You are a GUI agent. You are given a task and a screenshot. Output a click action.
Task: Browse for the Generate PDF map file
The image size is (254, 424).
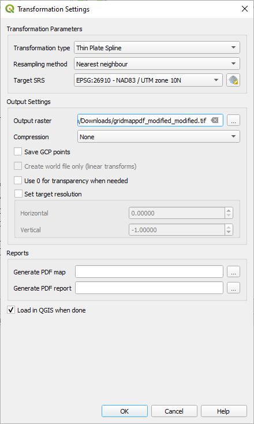coord(233,272)
